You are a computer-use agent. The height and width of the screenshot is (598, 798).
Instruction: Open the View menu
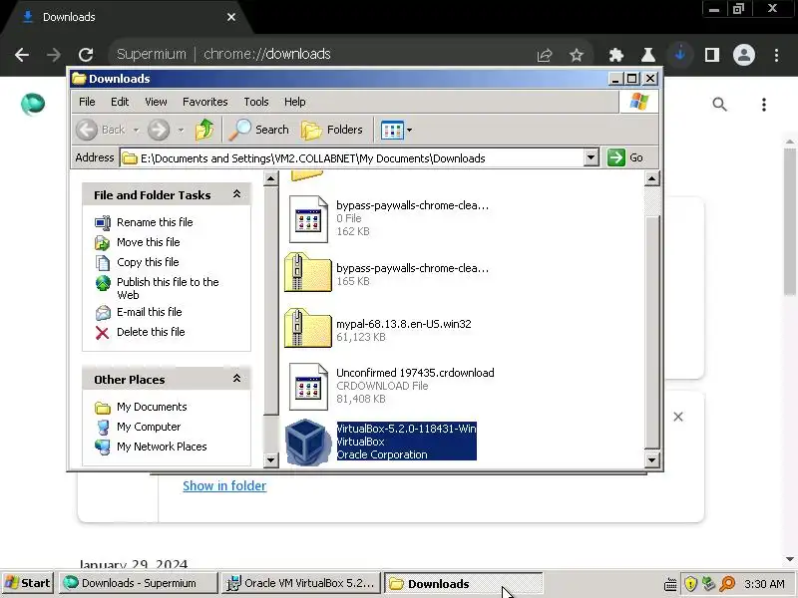[x=156, y=102]
